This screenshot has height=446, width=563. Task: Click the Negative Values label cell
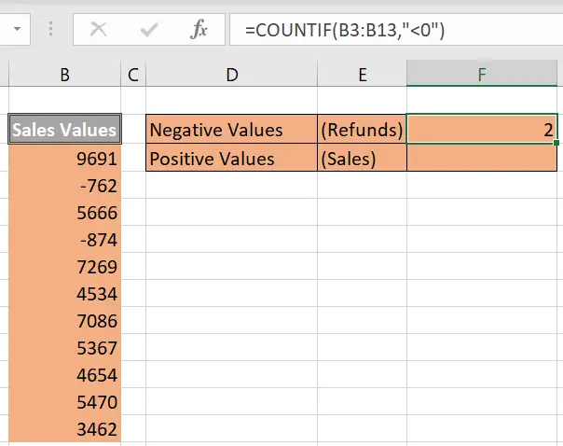(x=231, y=129)
